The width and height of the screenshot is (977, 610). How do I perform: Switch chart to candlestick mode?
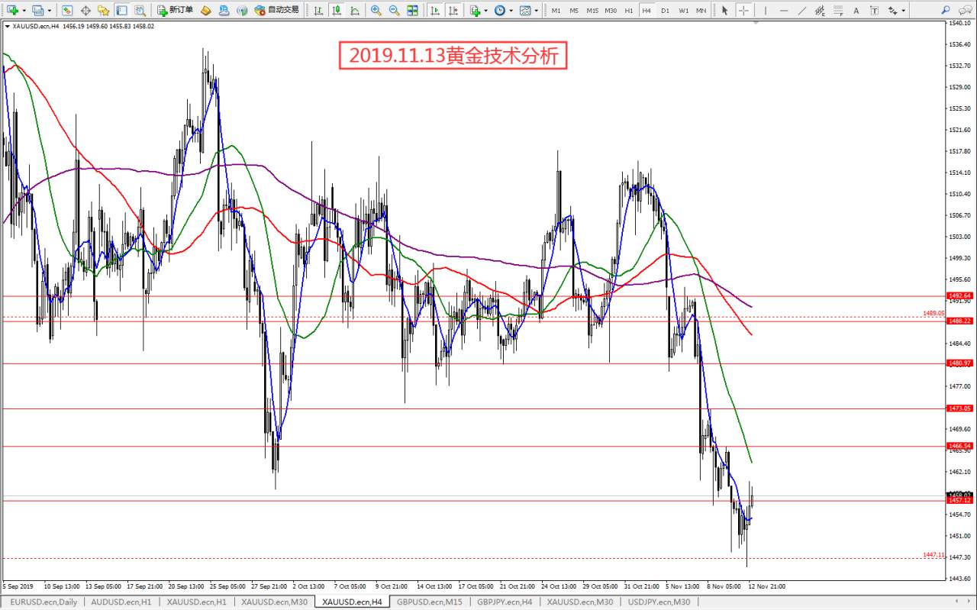[x=337, y=10]
